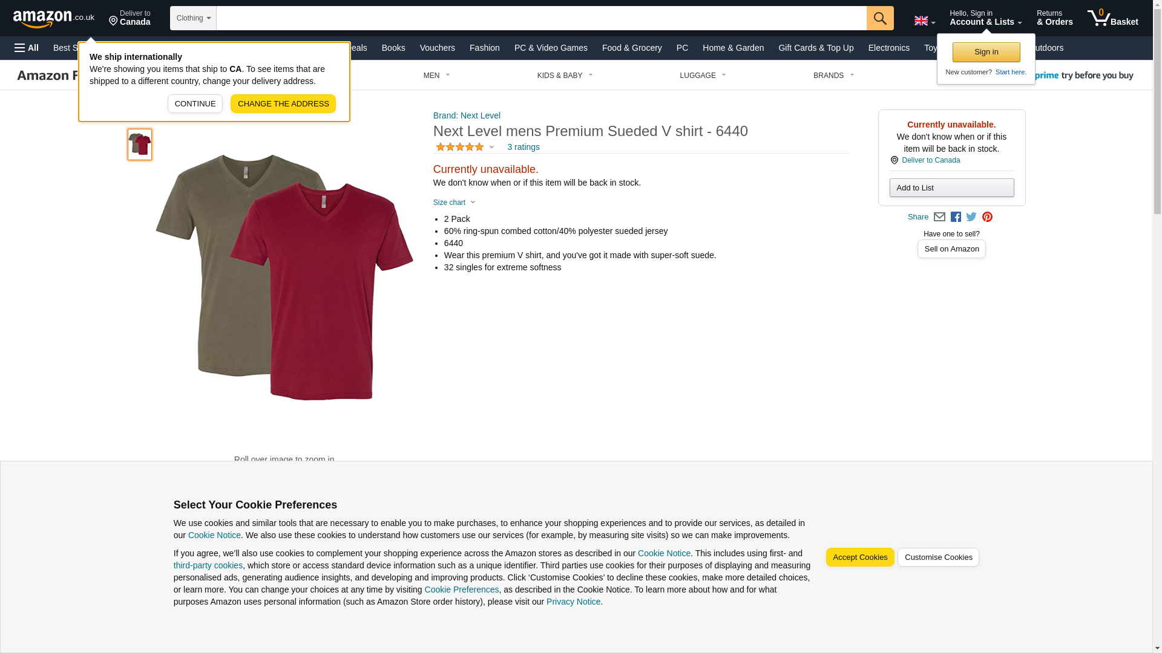Click into the search text field

(x=540, y=18)
